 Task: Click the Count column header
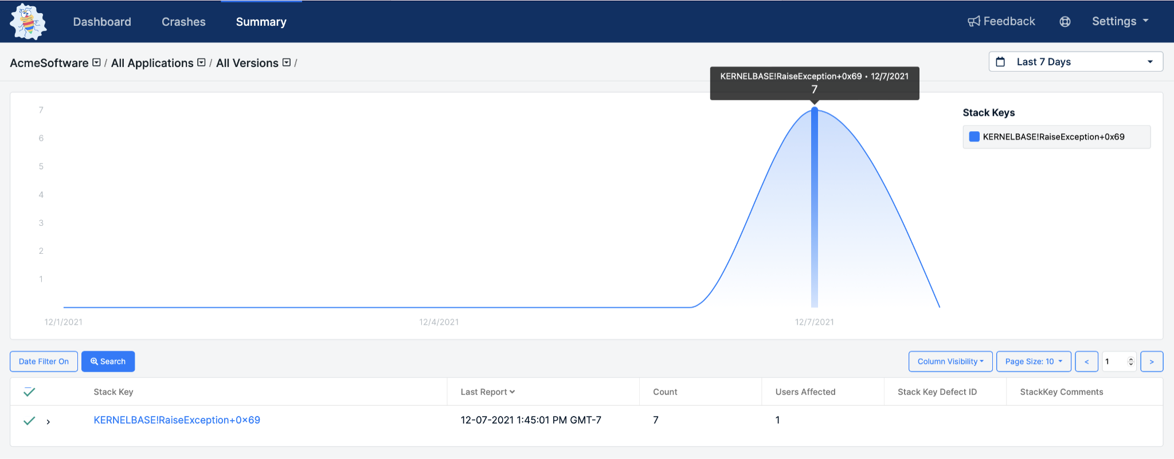(x=665, y=392)
